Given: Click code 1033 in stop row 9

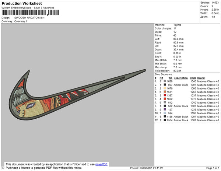Looking at the screenshot, I should 193,109.
